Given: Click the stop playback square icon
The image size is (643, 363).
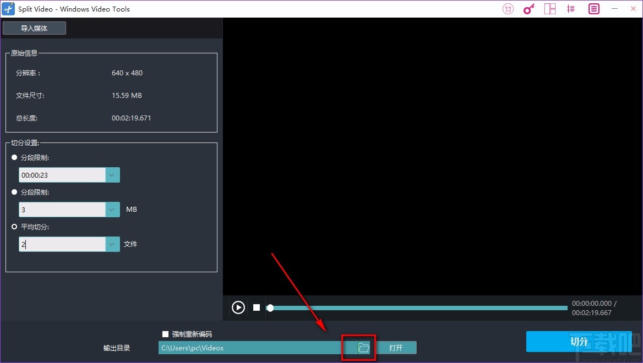Looking at the screenshot, I should (256, 307).
